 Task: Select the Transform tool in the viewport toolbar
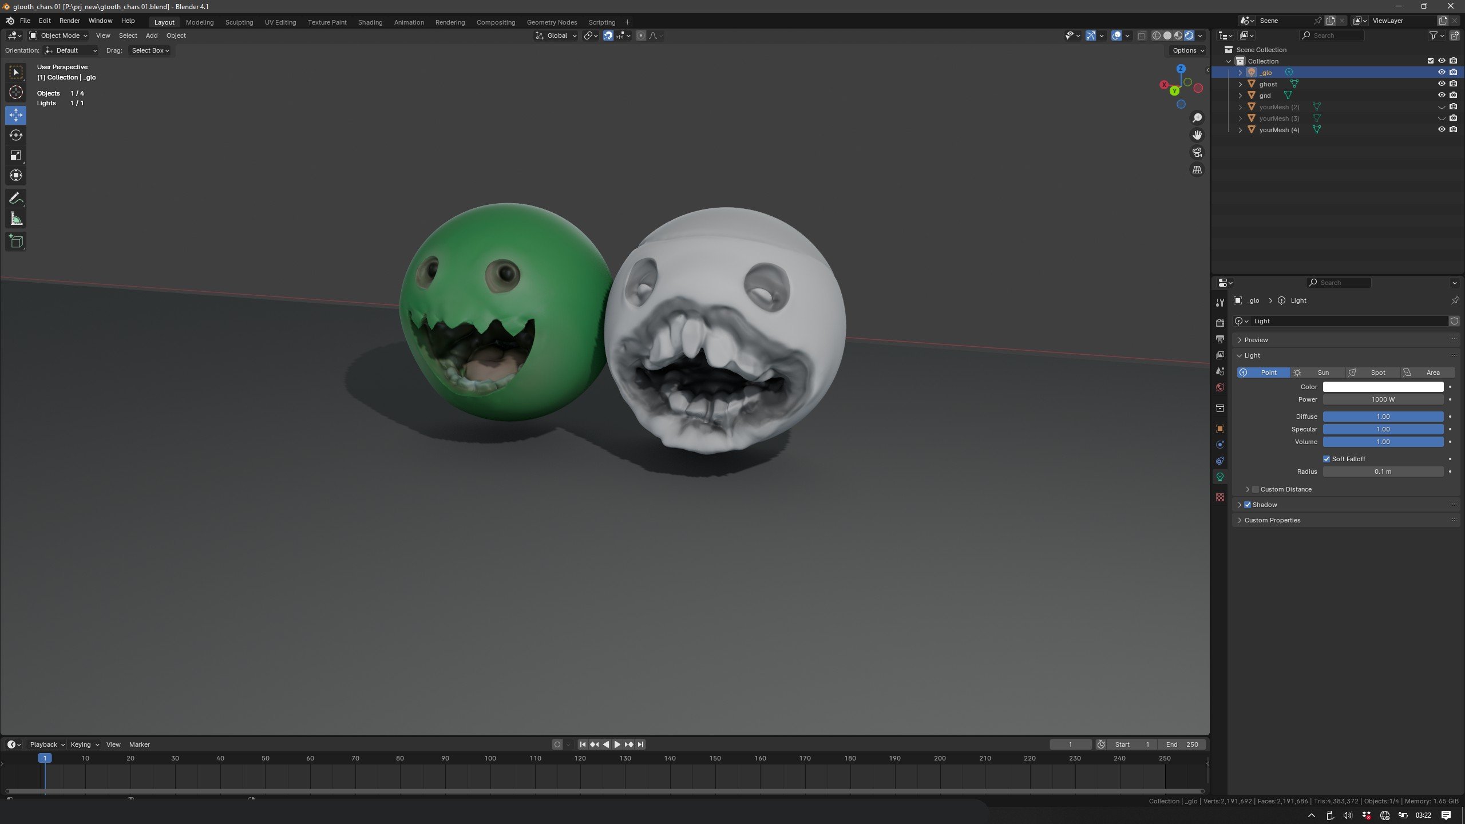click(16, 175)
